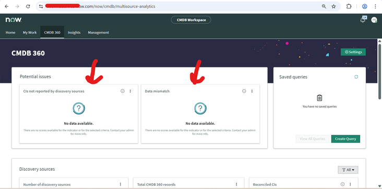Open the Chrome profile icon

pos(364,7)
